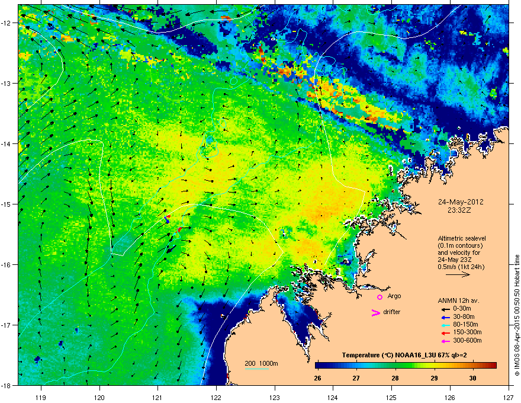
Task: Click the color bar tick value 28
Action: pos(395,378)
